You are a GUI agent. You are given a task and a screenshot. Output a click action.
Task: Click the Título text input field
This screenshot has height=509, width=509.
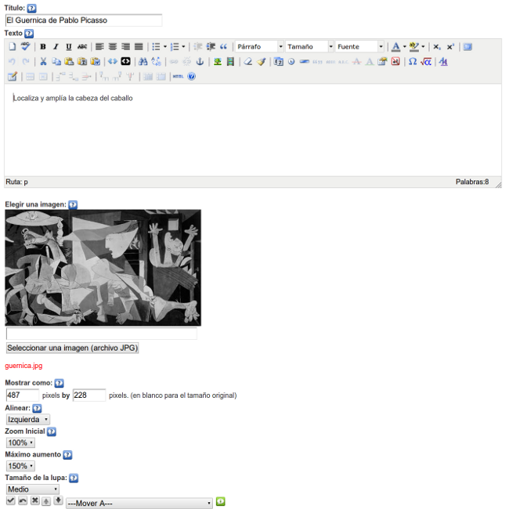pyautogui.click(x=84, y=20)
